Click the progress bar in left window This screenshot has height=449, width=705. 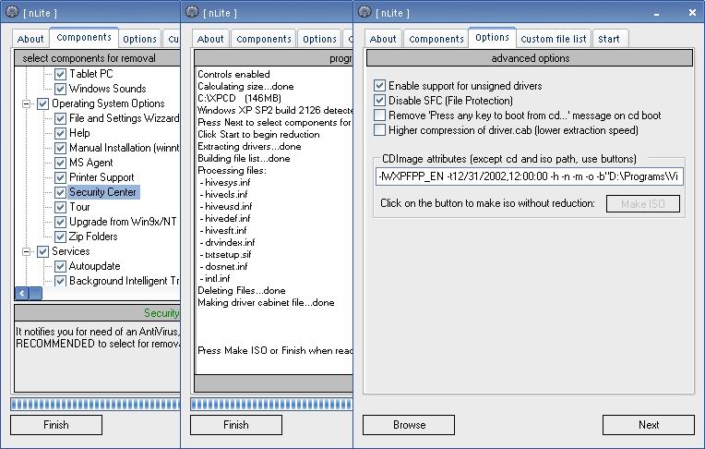95,404
